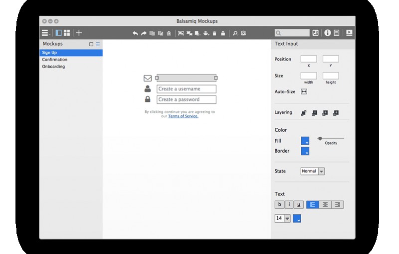399x254 pixels.
Task: Click the Quick Add search field
Action: (292, 33)
